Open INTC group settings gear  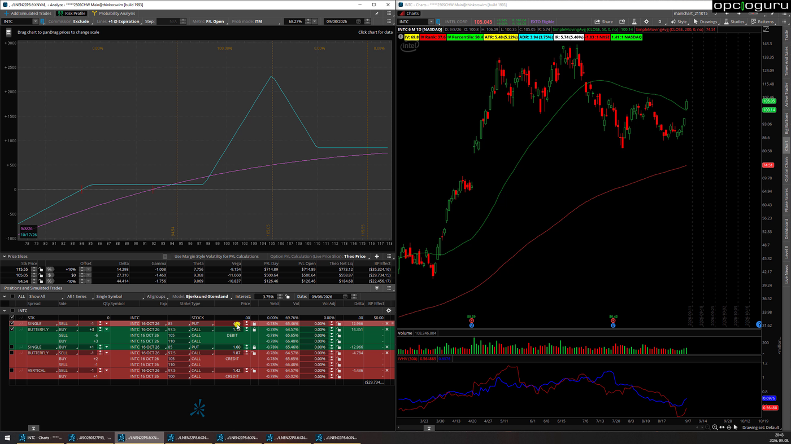point(389,310)
